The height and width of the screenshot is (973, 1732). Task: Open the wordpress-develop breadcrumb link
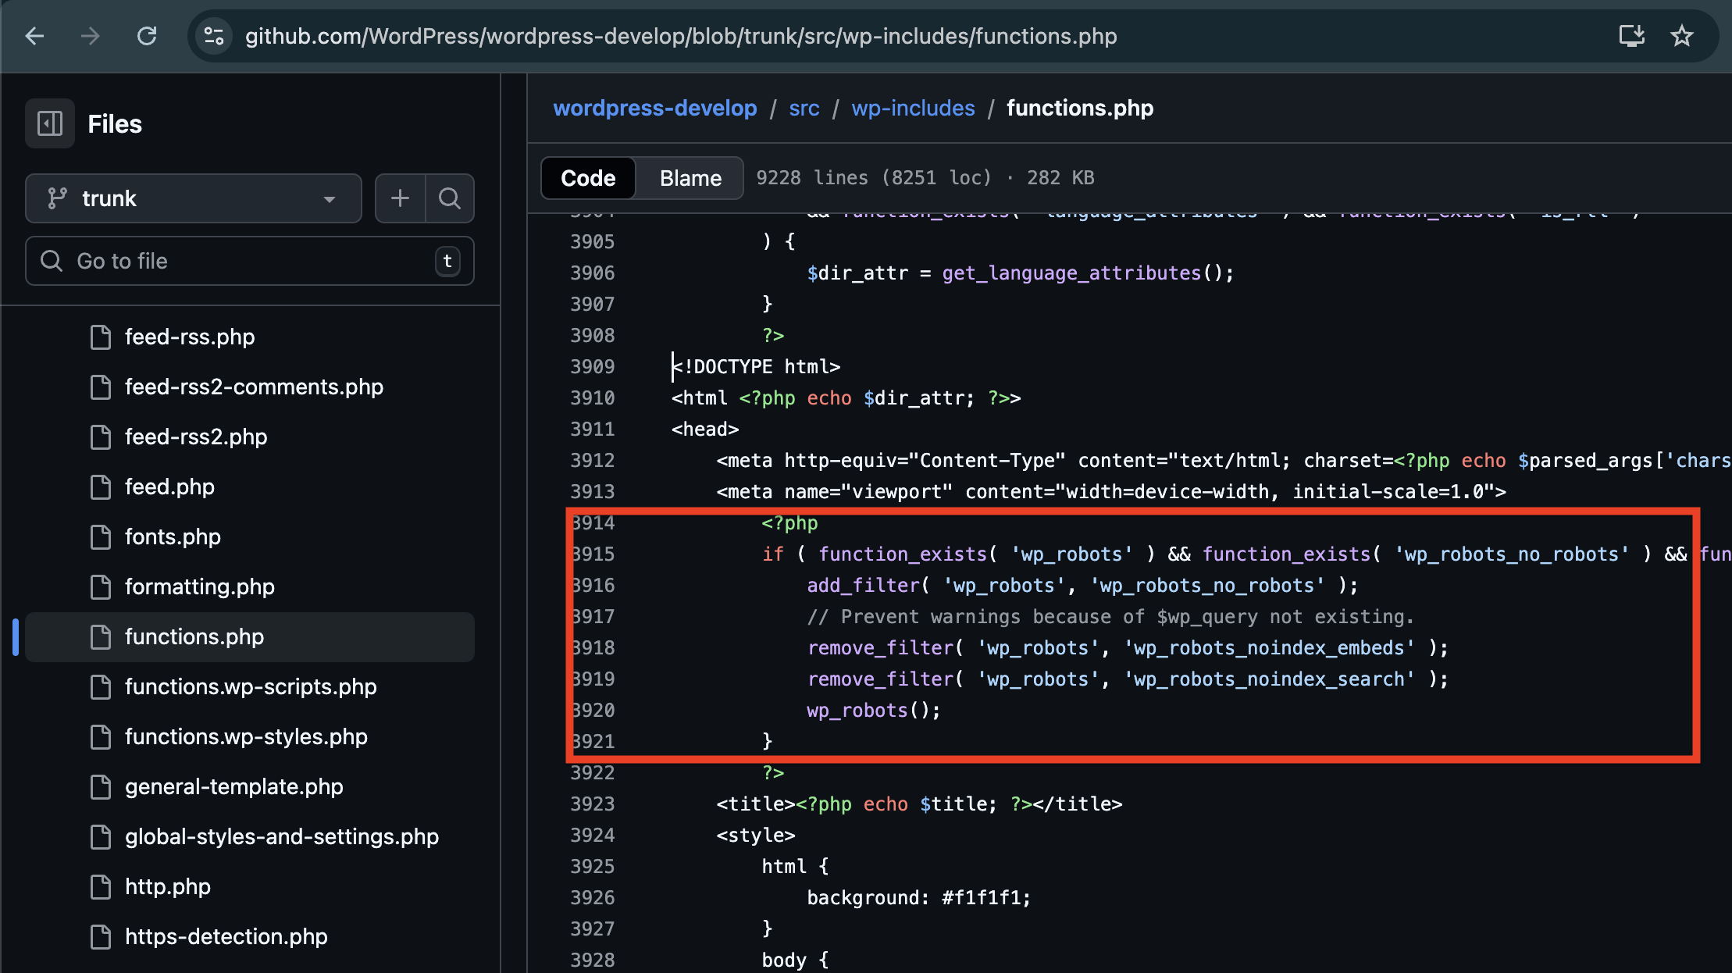654,108
